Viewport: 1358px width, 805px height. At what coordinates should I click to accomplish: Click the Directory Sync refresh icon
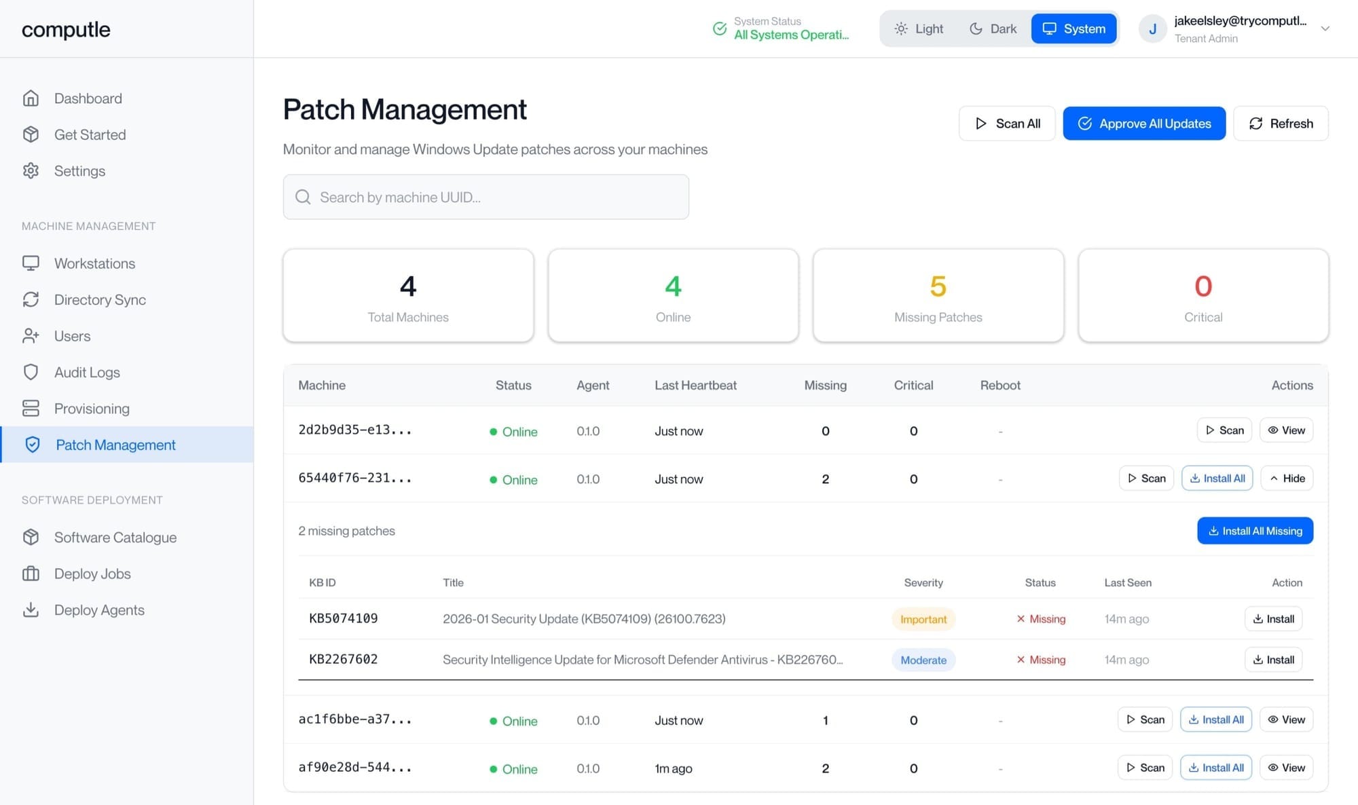coord(31,299)
